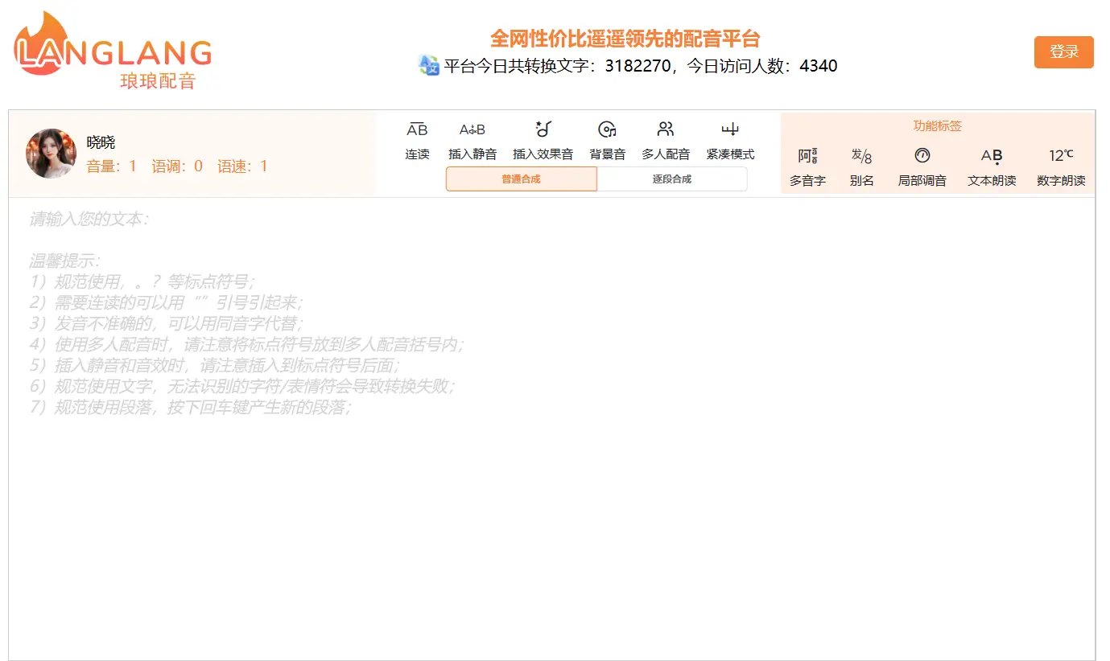Select the 文本朗读 text reading icon
This screenshot has height=661, width=1110.
point(992,156)
